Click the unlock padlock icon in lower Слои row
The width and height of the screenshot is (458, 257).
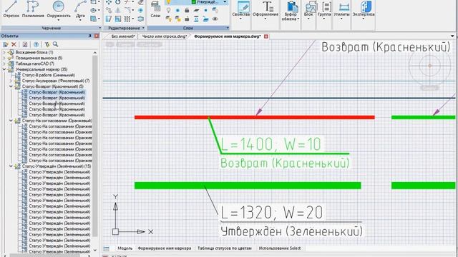coord(187,19)
